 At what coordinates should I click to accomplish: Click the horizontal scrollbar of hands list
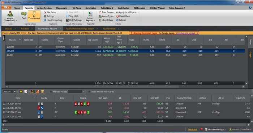coord(126,125)
